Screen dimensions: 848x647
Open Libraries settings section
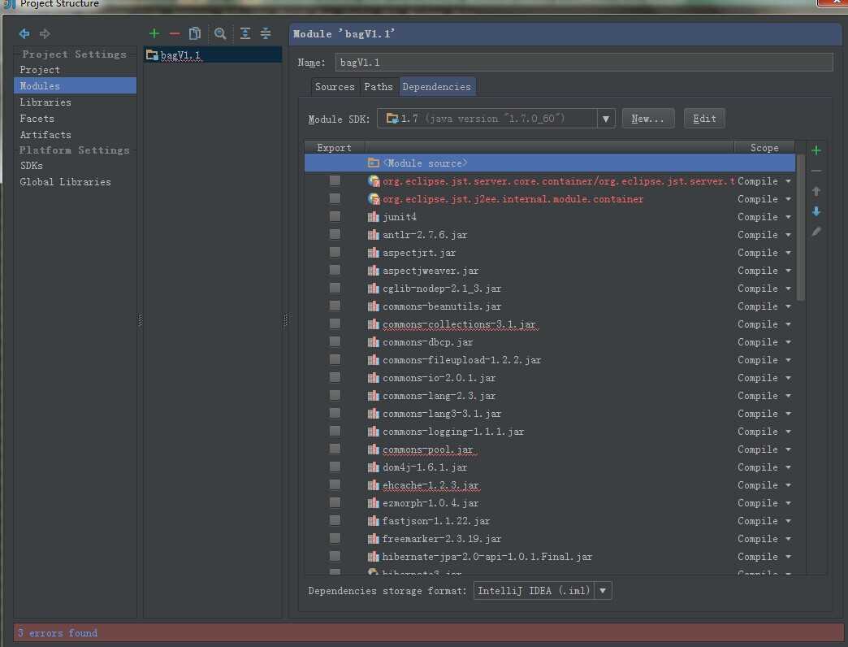[45, 102]
